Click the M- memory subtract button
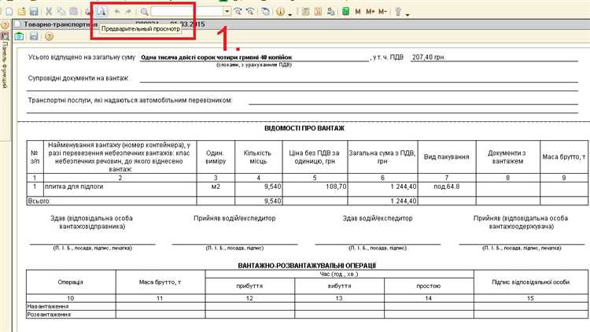The image size is (590, 332). tap(382, 11)
